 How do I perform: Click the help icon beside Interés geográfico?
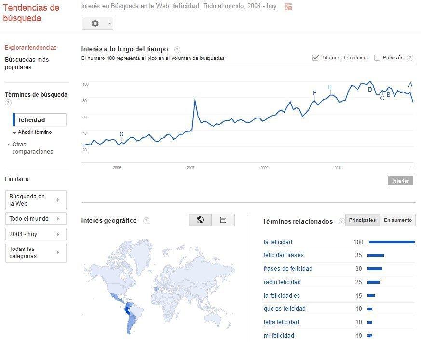pyautogui.click(x=146, y=220)
